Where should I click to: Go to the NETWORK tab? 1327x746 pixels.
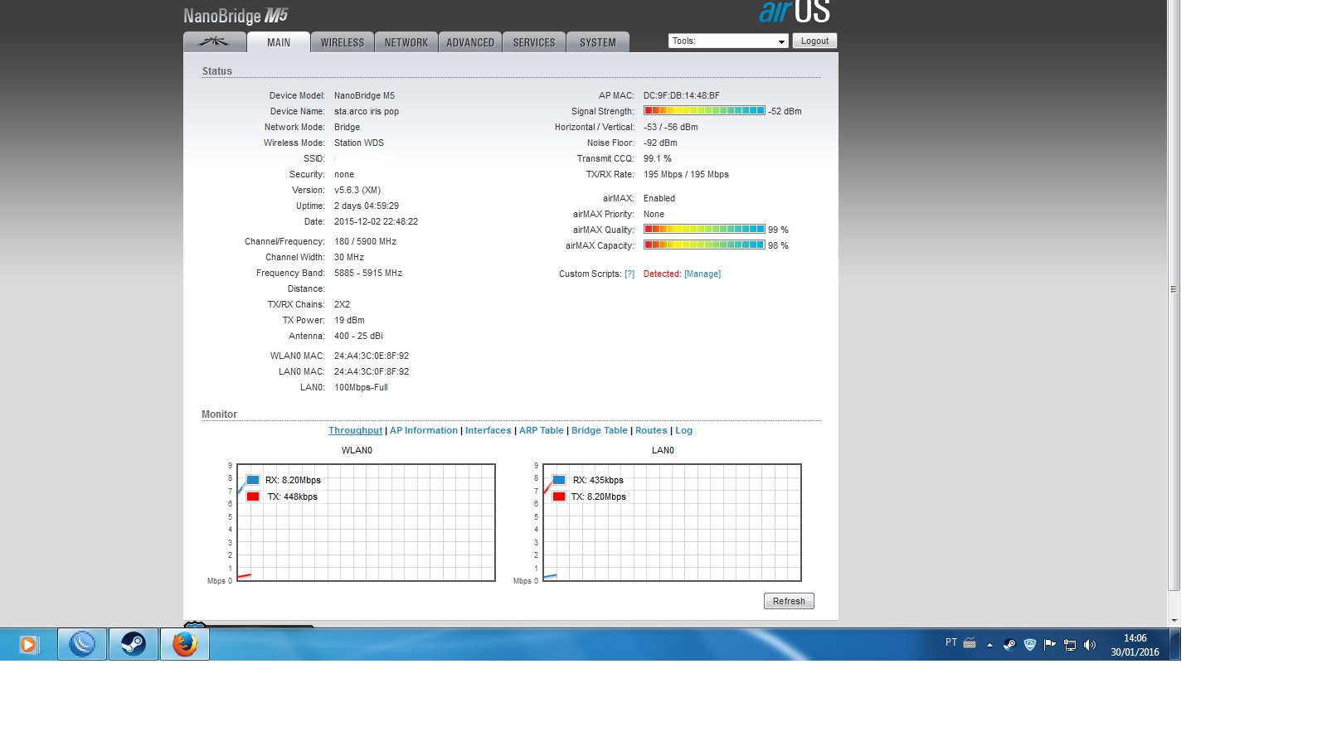[x=406, y=42]
